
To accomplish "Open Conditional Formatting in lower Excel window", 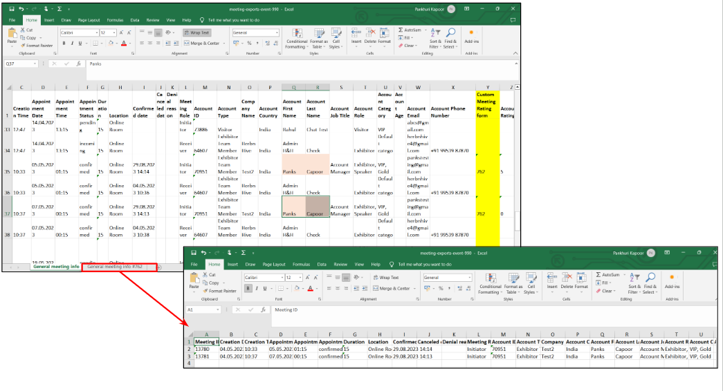I will [490, 283].
